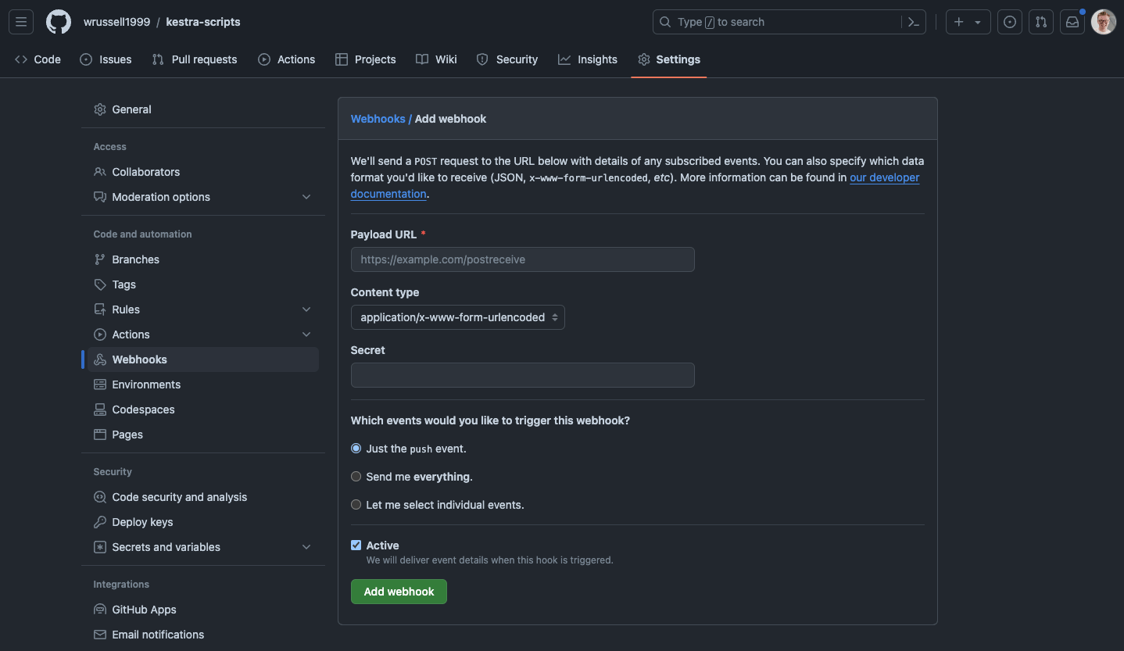Click the Issues clock-style icon in the header
Image resolution: width=1124 pixels, height=651 pixels.
click(1010, 22)
